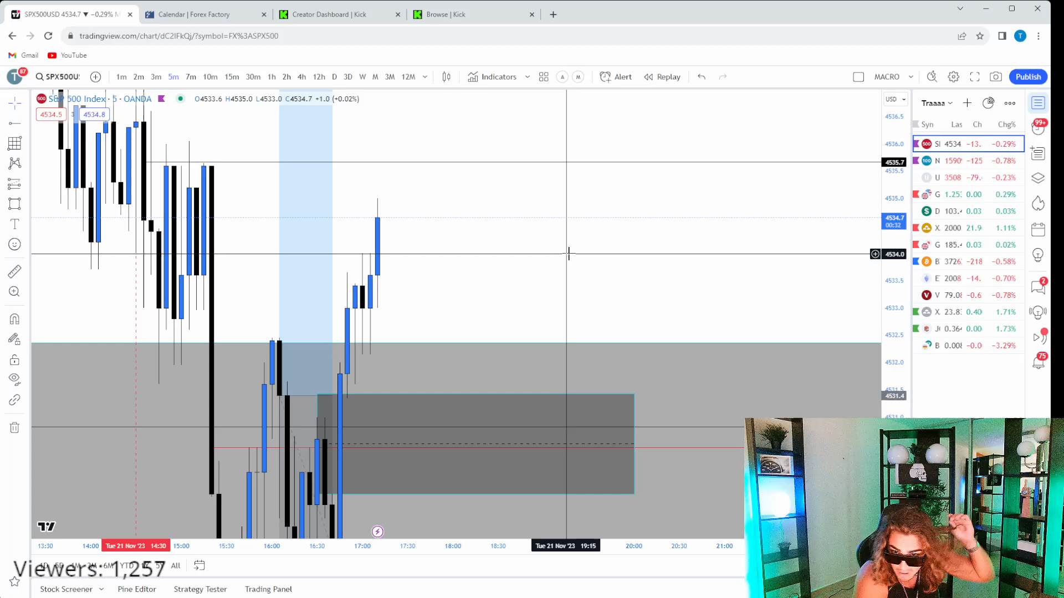Open the calendar panel in right sidebar
1064x598 pixels.
pyautogui.click(x=1039, y=229)
